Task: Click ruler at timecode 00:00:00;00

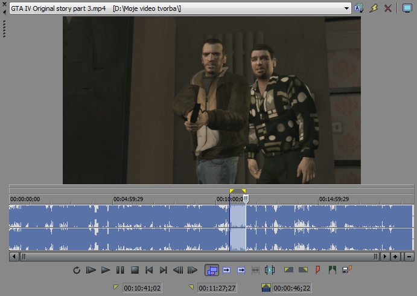Action: click(x=25, y=199)
